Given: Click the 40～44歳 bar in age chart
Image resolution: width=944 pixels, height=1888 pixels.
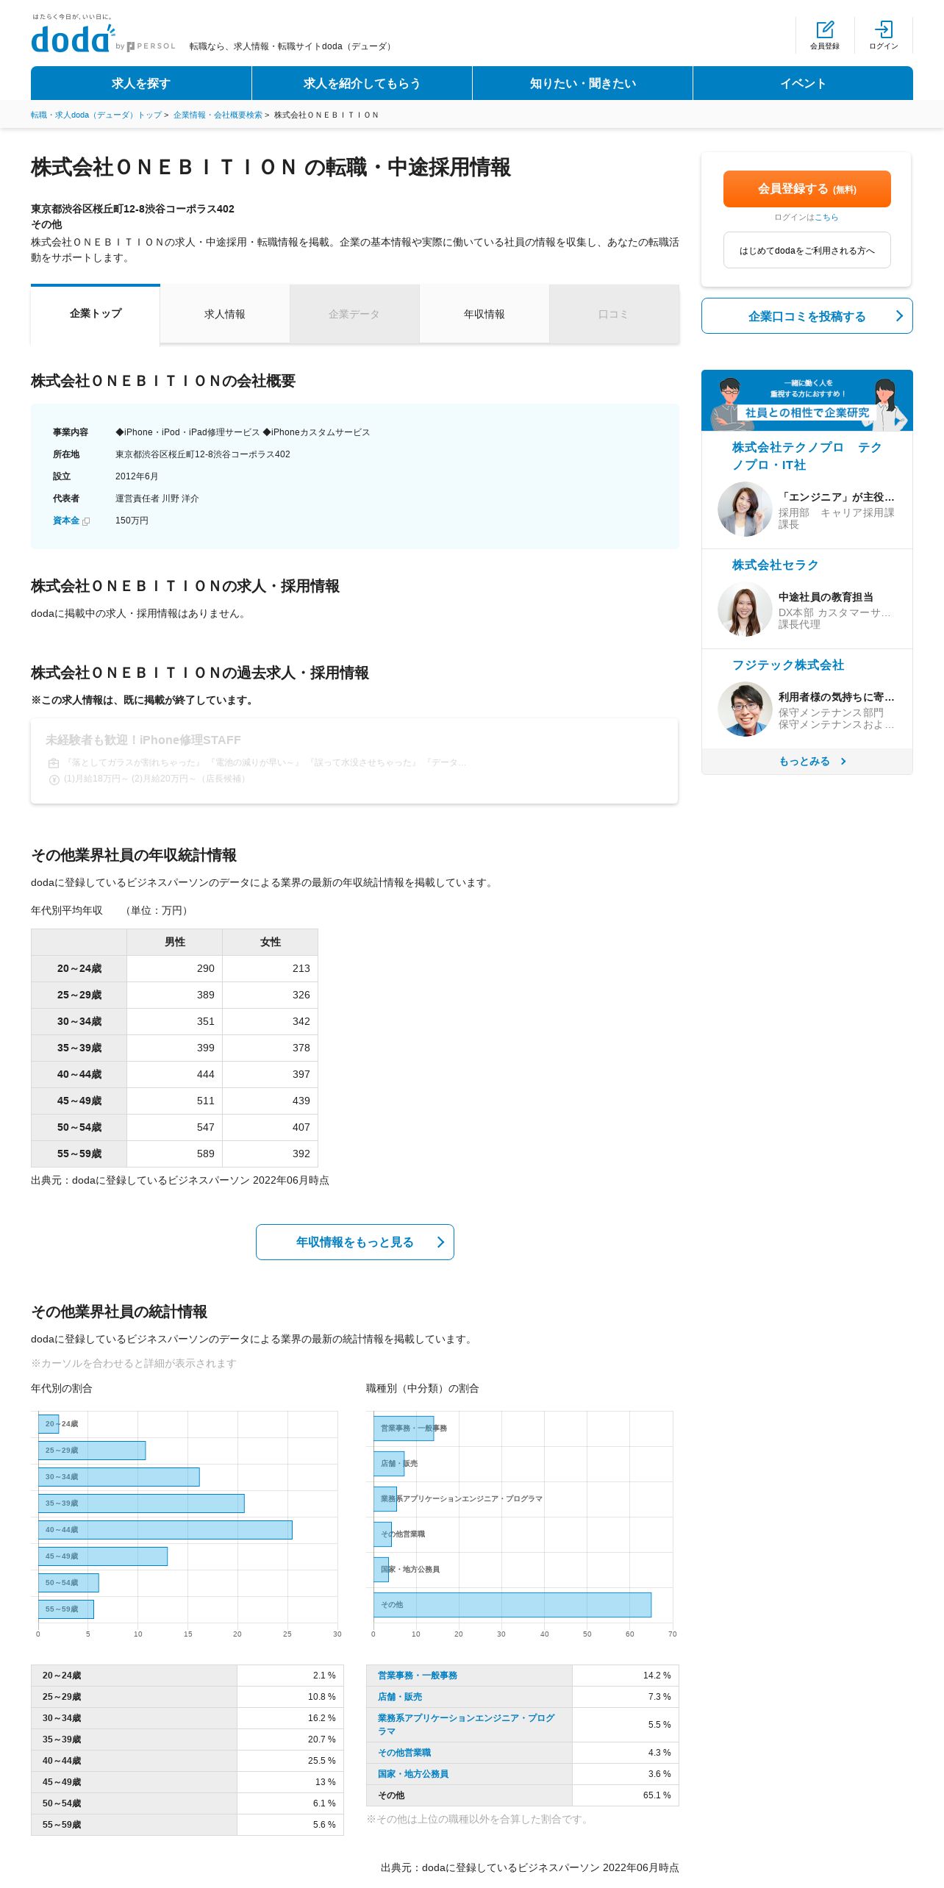Looking at the screenshot, I should [165, 1530].
